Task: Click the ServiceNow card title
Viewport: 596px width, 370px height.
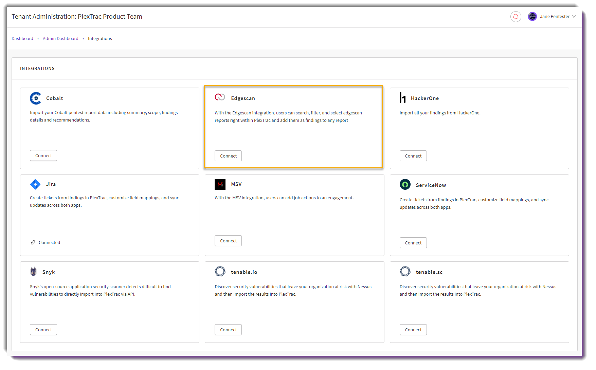Action: (x=431, y=185)
